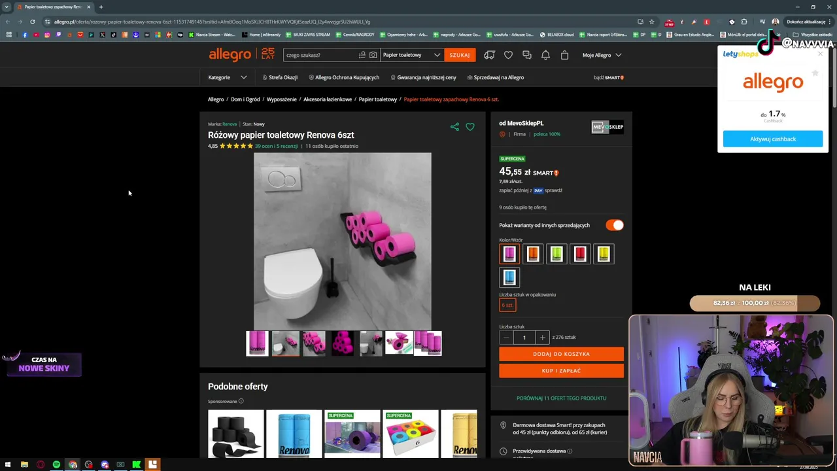The height and width of the screenshot is (471, 837).
Task: Select the pink color variant swatch
Action: (509, 254)
